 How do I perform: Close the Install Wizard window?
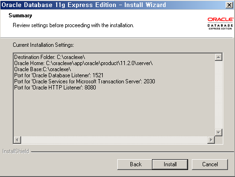point(229,5)
